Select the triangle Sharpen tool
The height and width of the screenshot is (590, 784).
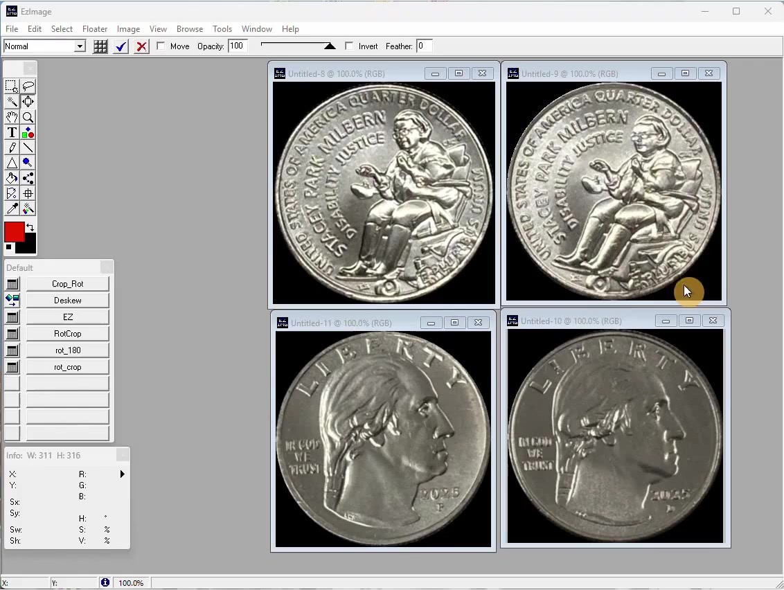12,163
